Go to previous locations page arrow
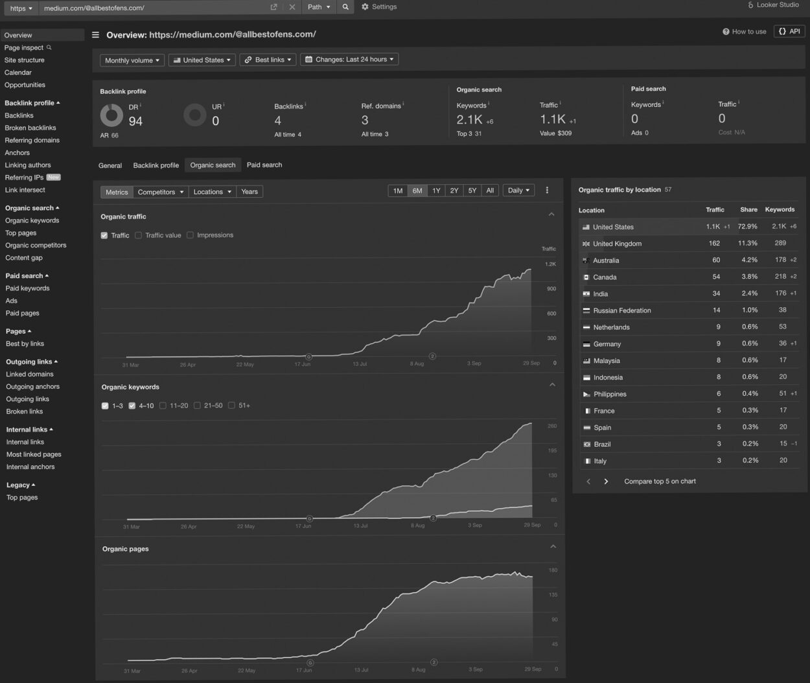810x683 pixels. (x=588, y=481)
